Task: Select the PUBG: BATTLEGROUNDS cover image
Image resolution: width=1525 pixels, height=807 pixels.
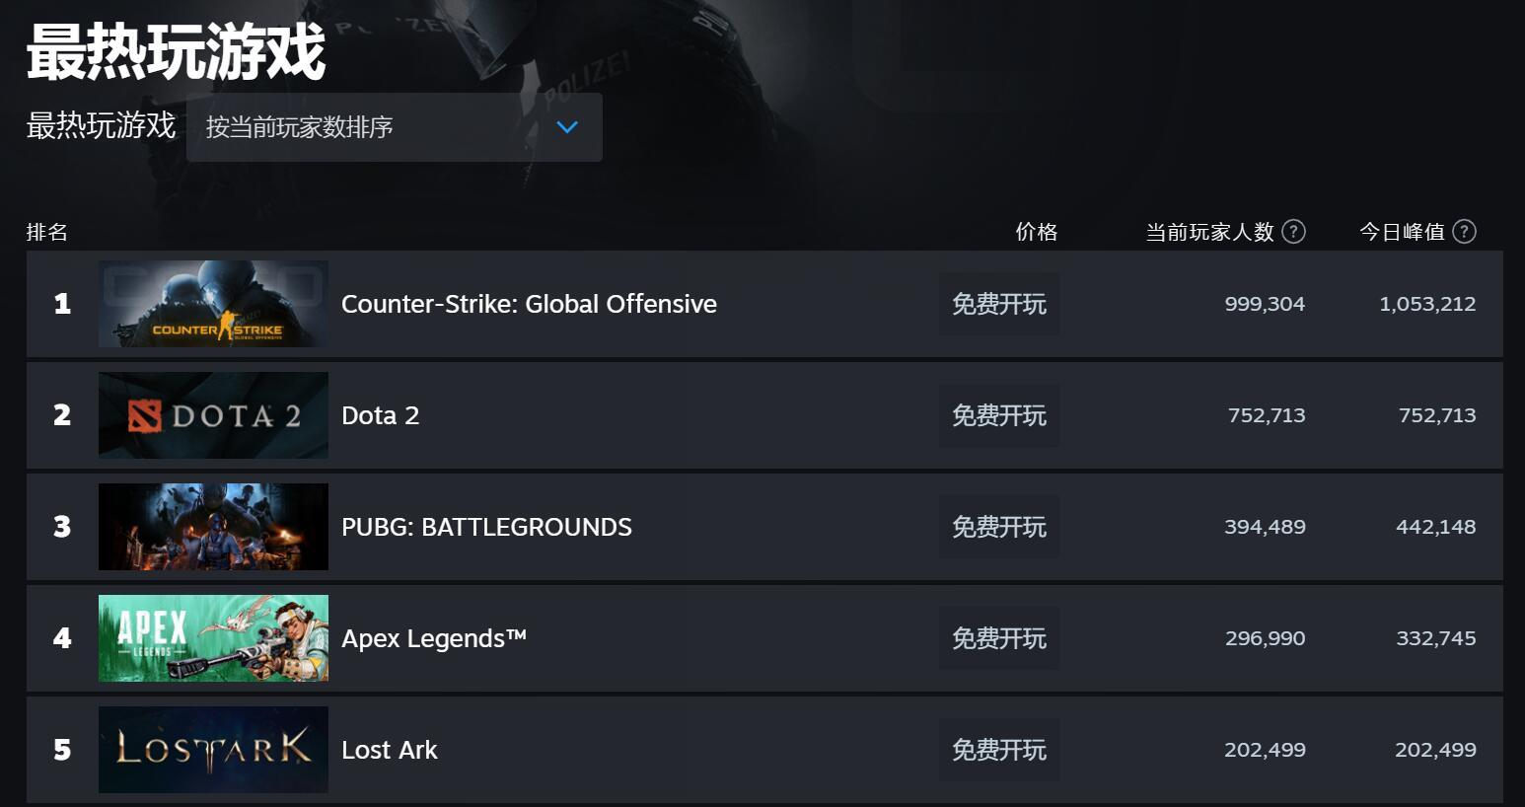Action: [213, 527]
